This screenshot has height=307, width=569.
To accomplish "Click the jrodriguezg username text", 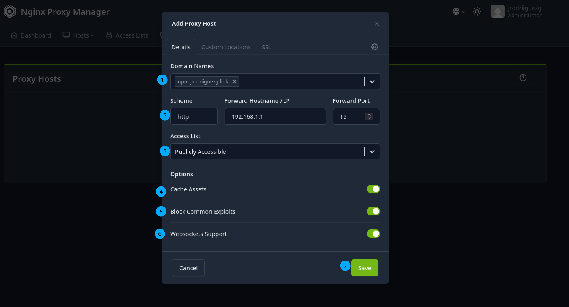I will coord(525,8).
